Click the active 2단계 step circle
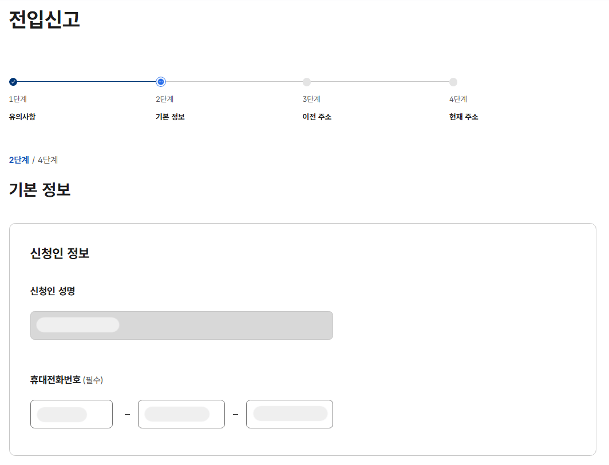This screenshot has width=609, height=465. click(160, 82)
